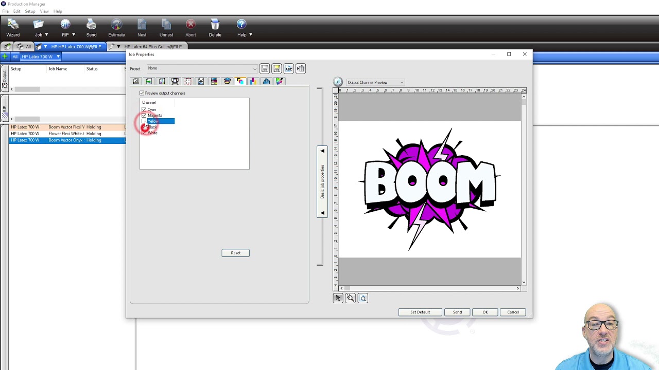The height and width of the screenshot is (370, 659).
Task: Open the Setup menu
Action: 30,11
